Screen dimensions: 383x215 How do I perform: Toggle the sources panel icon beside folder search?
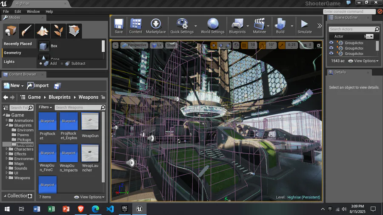coord(6,107)
